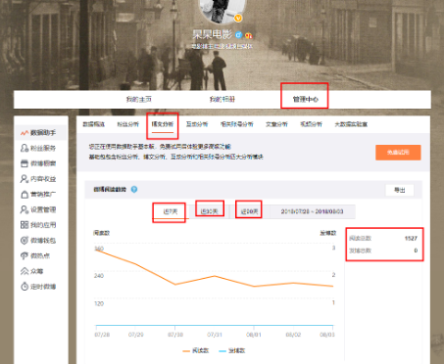444x364 pixels.
Task: Open the 粉丝分析 tab
Action: (x=128, y=124)
